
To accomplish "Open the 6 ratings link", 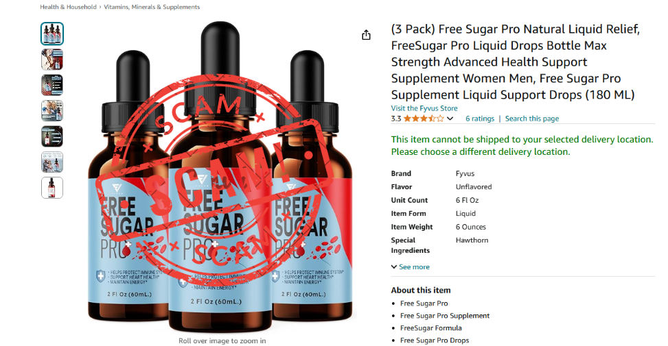I will point(480,119).
